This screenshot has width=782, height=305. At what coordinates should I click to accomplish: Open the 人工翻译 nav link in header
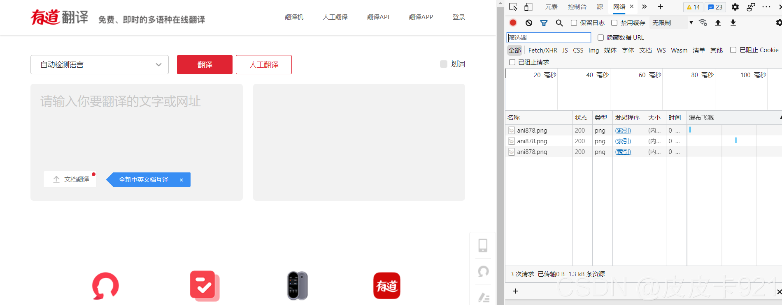pyautogui.click(x=335, y=17)
